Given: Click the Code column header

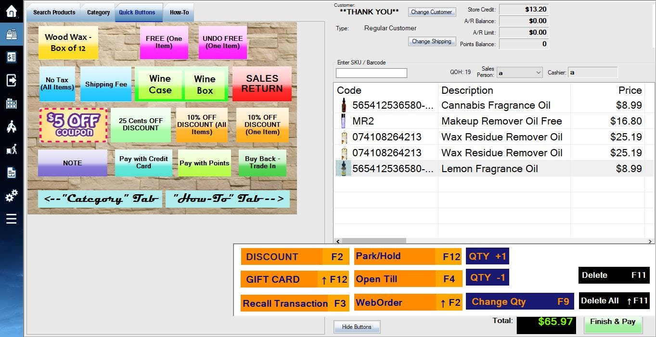Looking at the screenshot, I should pos(386,90).
